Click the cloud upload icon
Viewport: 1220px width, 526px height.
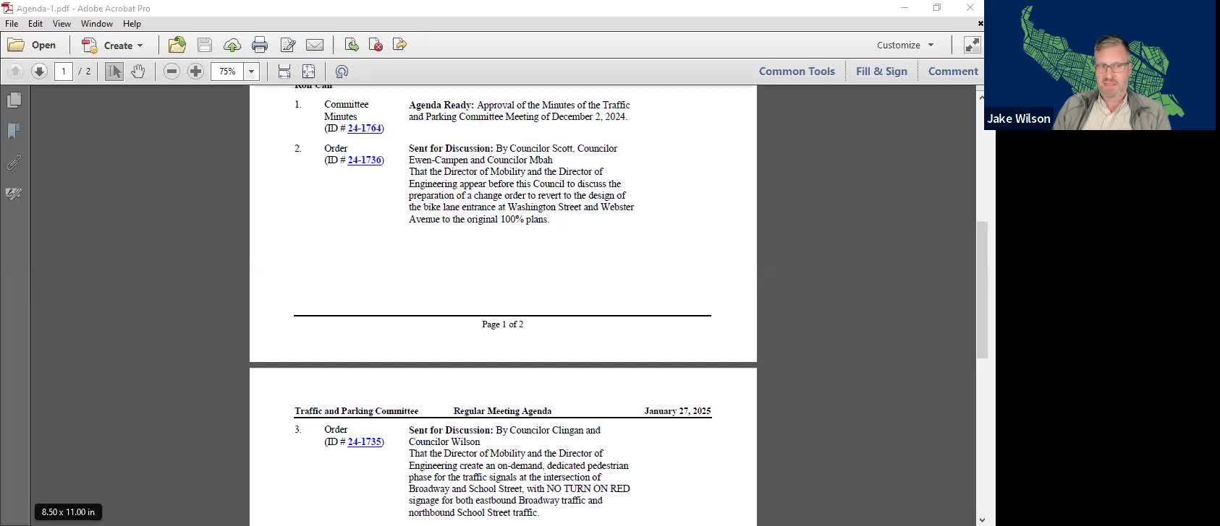click(x=232, y=45)
